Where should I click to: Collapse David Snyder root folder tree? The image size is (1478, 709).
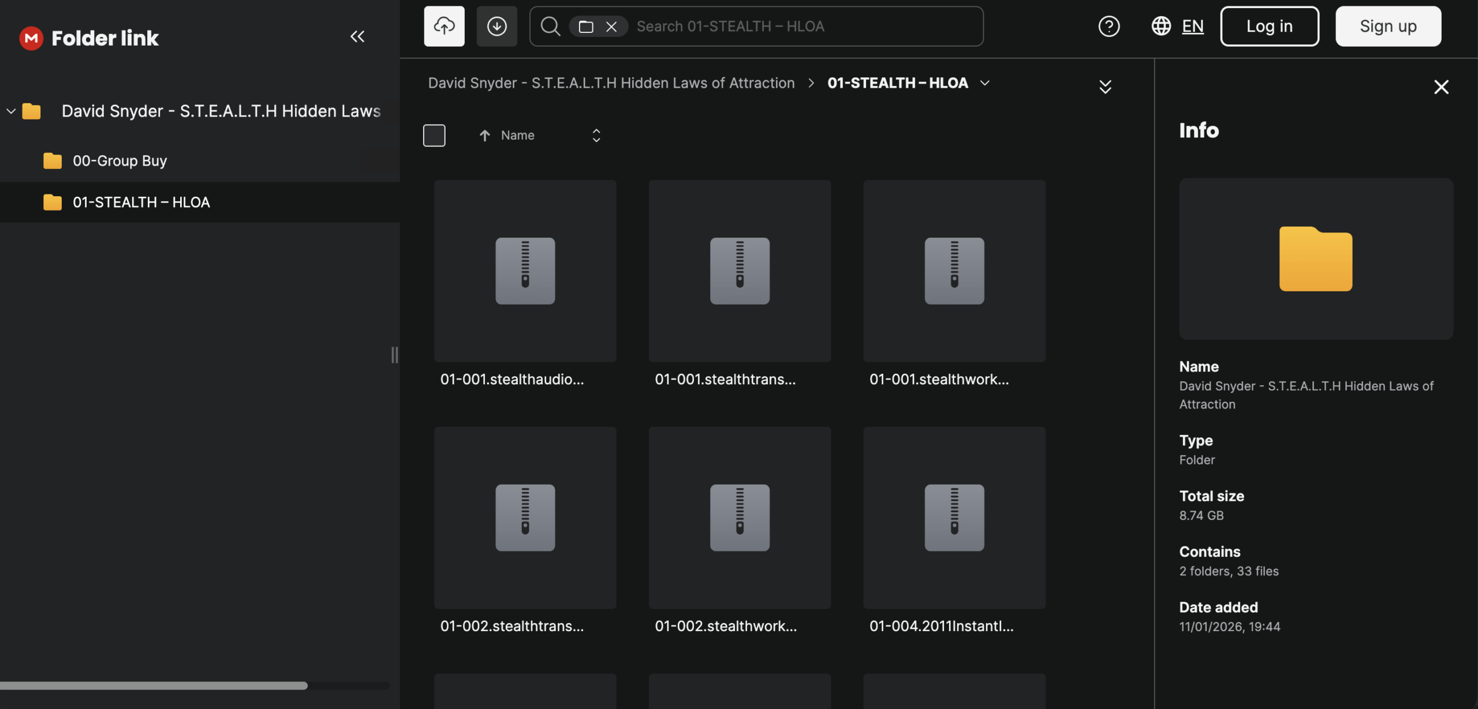click(11, 111)
